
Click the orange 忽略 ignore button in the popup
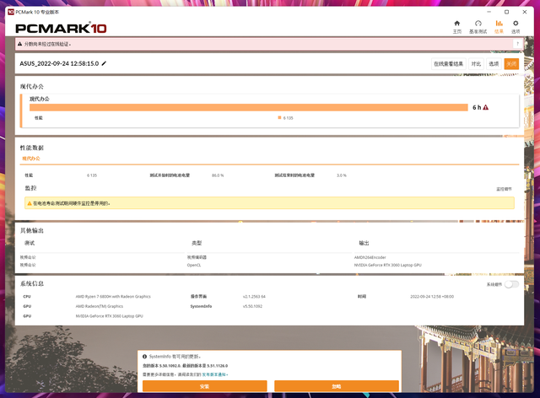(x=337, y=386)
